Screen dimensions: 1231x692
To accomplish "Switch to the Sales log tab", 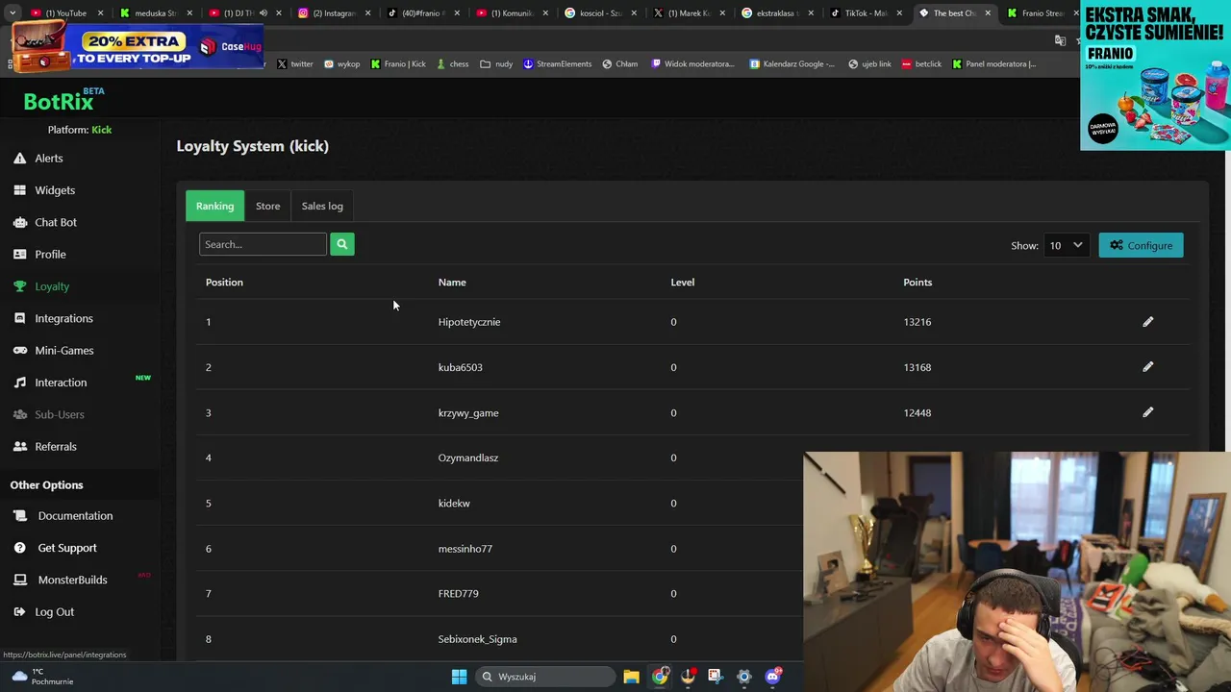I will pyautogui.click(x=322, y=206).
